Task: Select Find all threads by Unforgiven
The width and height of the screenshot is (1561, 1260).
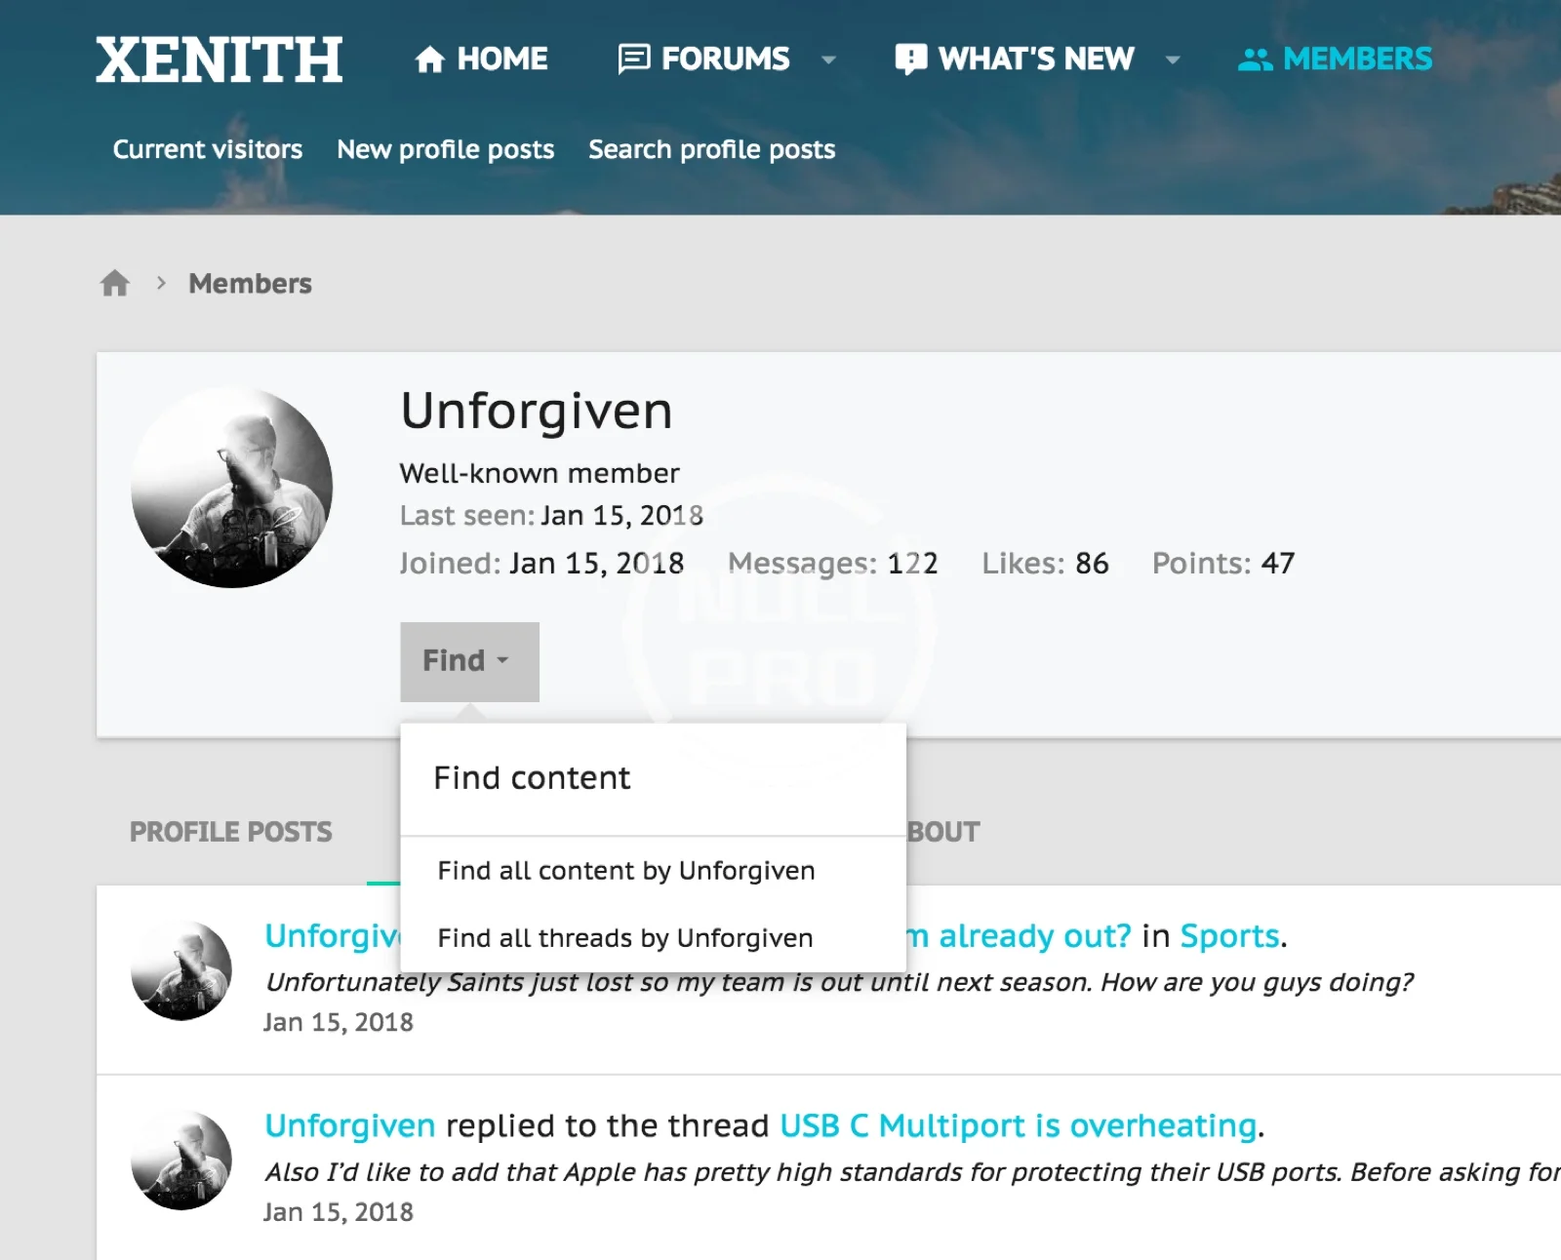Action: point(625,937)
